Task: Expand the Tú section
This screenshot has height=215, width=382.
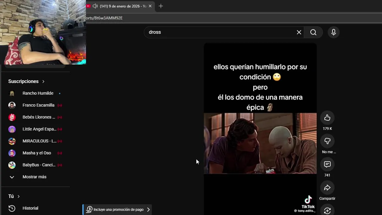Action: point(14,196)
